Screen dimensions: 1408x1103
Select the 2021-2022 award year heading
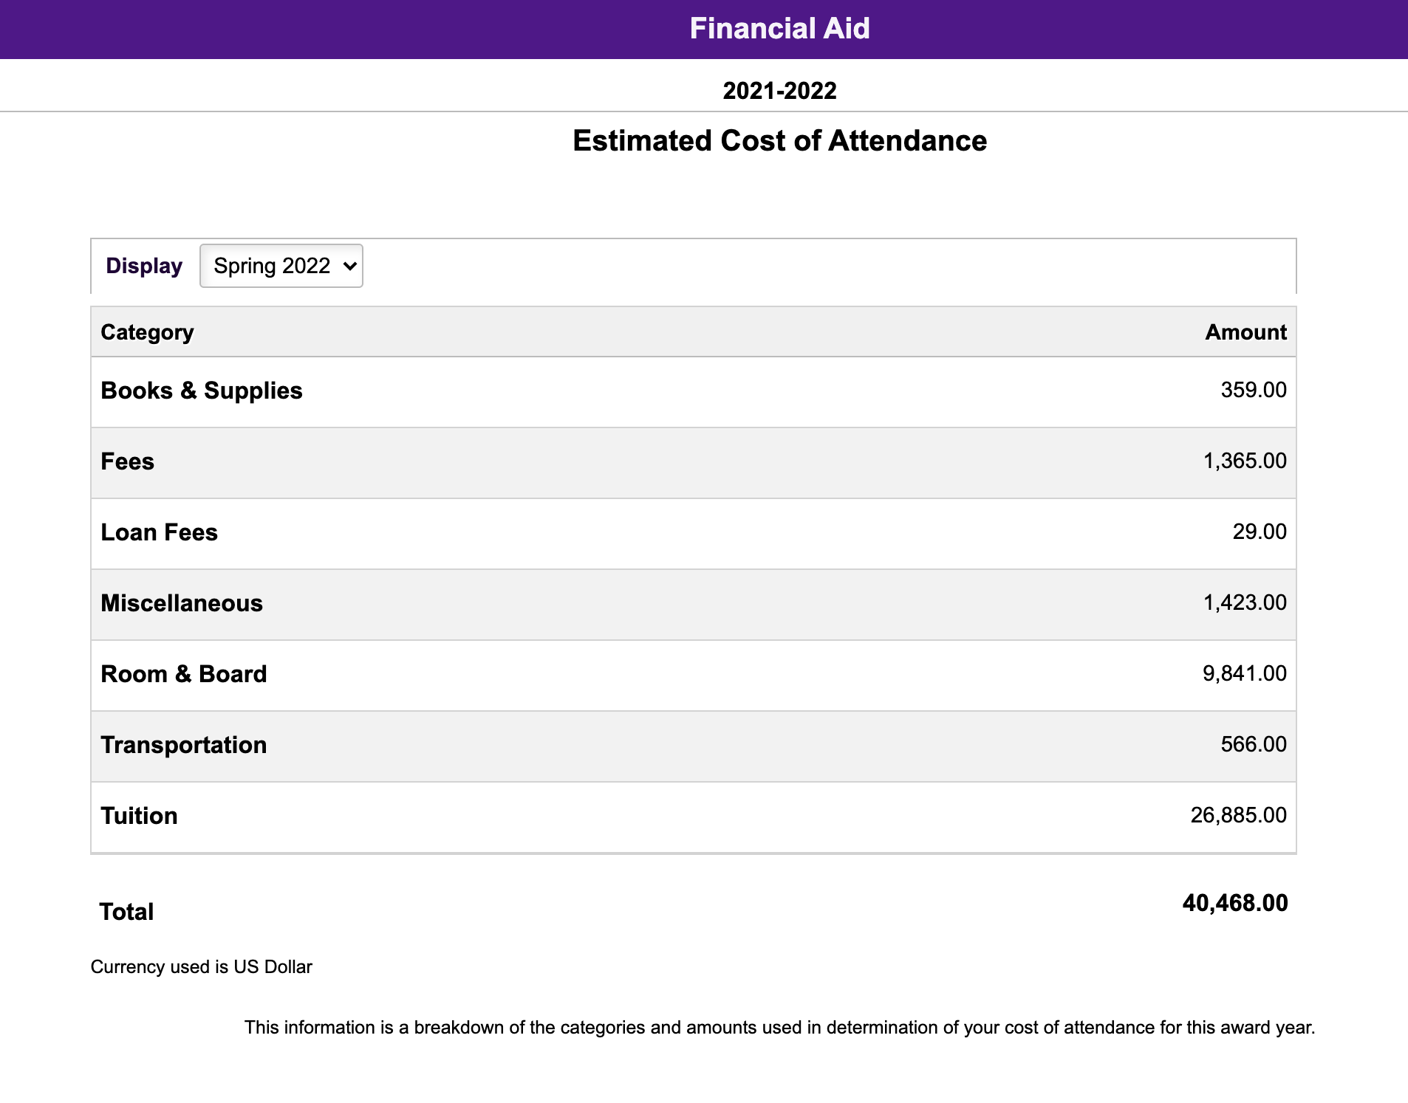click(779, 91)
